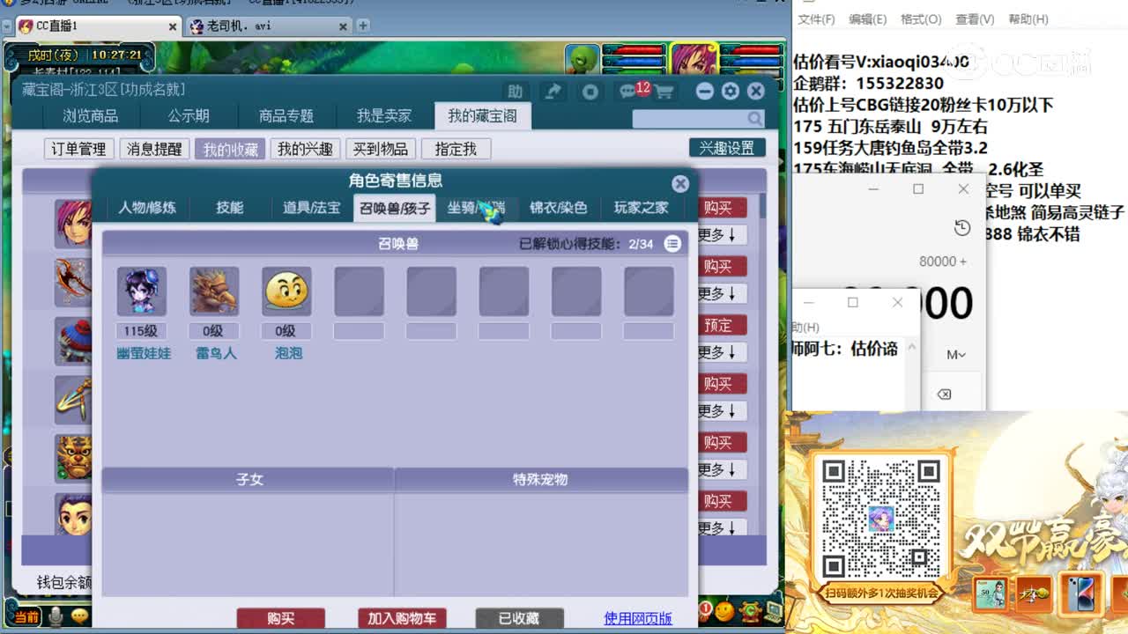Switch to 锦衣/染色 tab
This screenshot has height=634, width=1128.
coord(558,208)
